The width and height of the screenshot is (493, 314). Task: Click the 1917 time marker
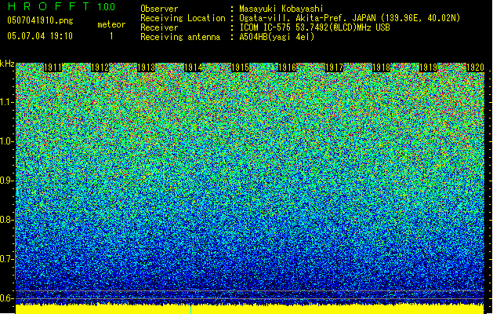(334, 68)
